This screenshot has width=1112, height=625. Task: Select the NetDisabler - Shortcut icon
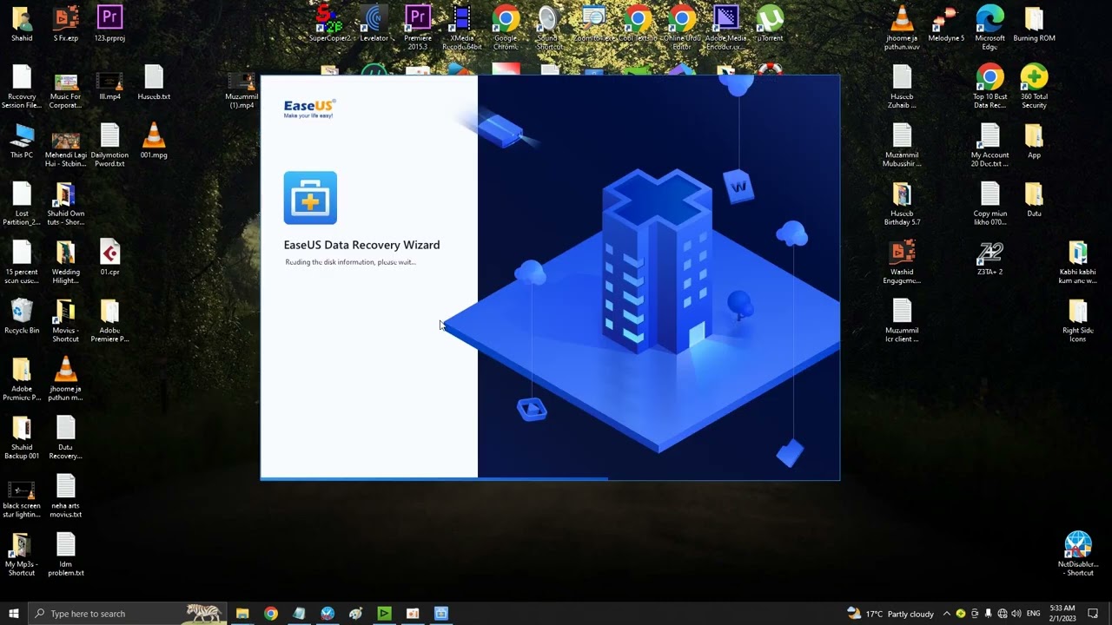[x=1077, y=555]
